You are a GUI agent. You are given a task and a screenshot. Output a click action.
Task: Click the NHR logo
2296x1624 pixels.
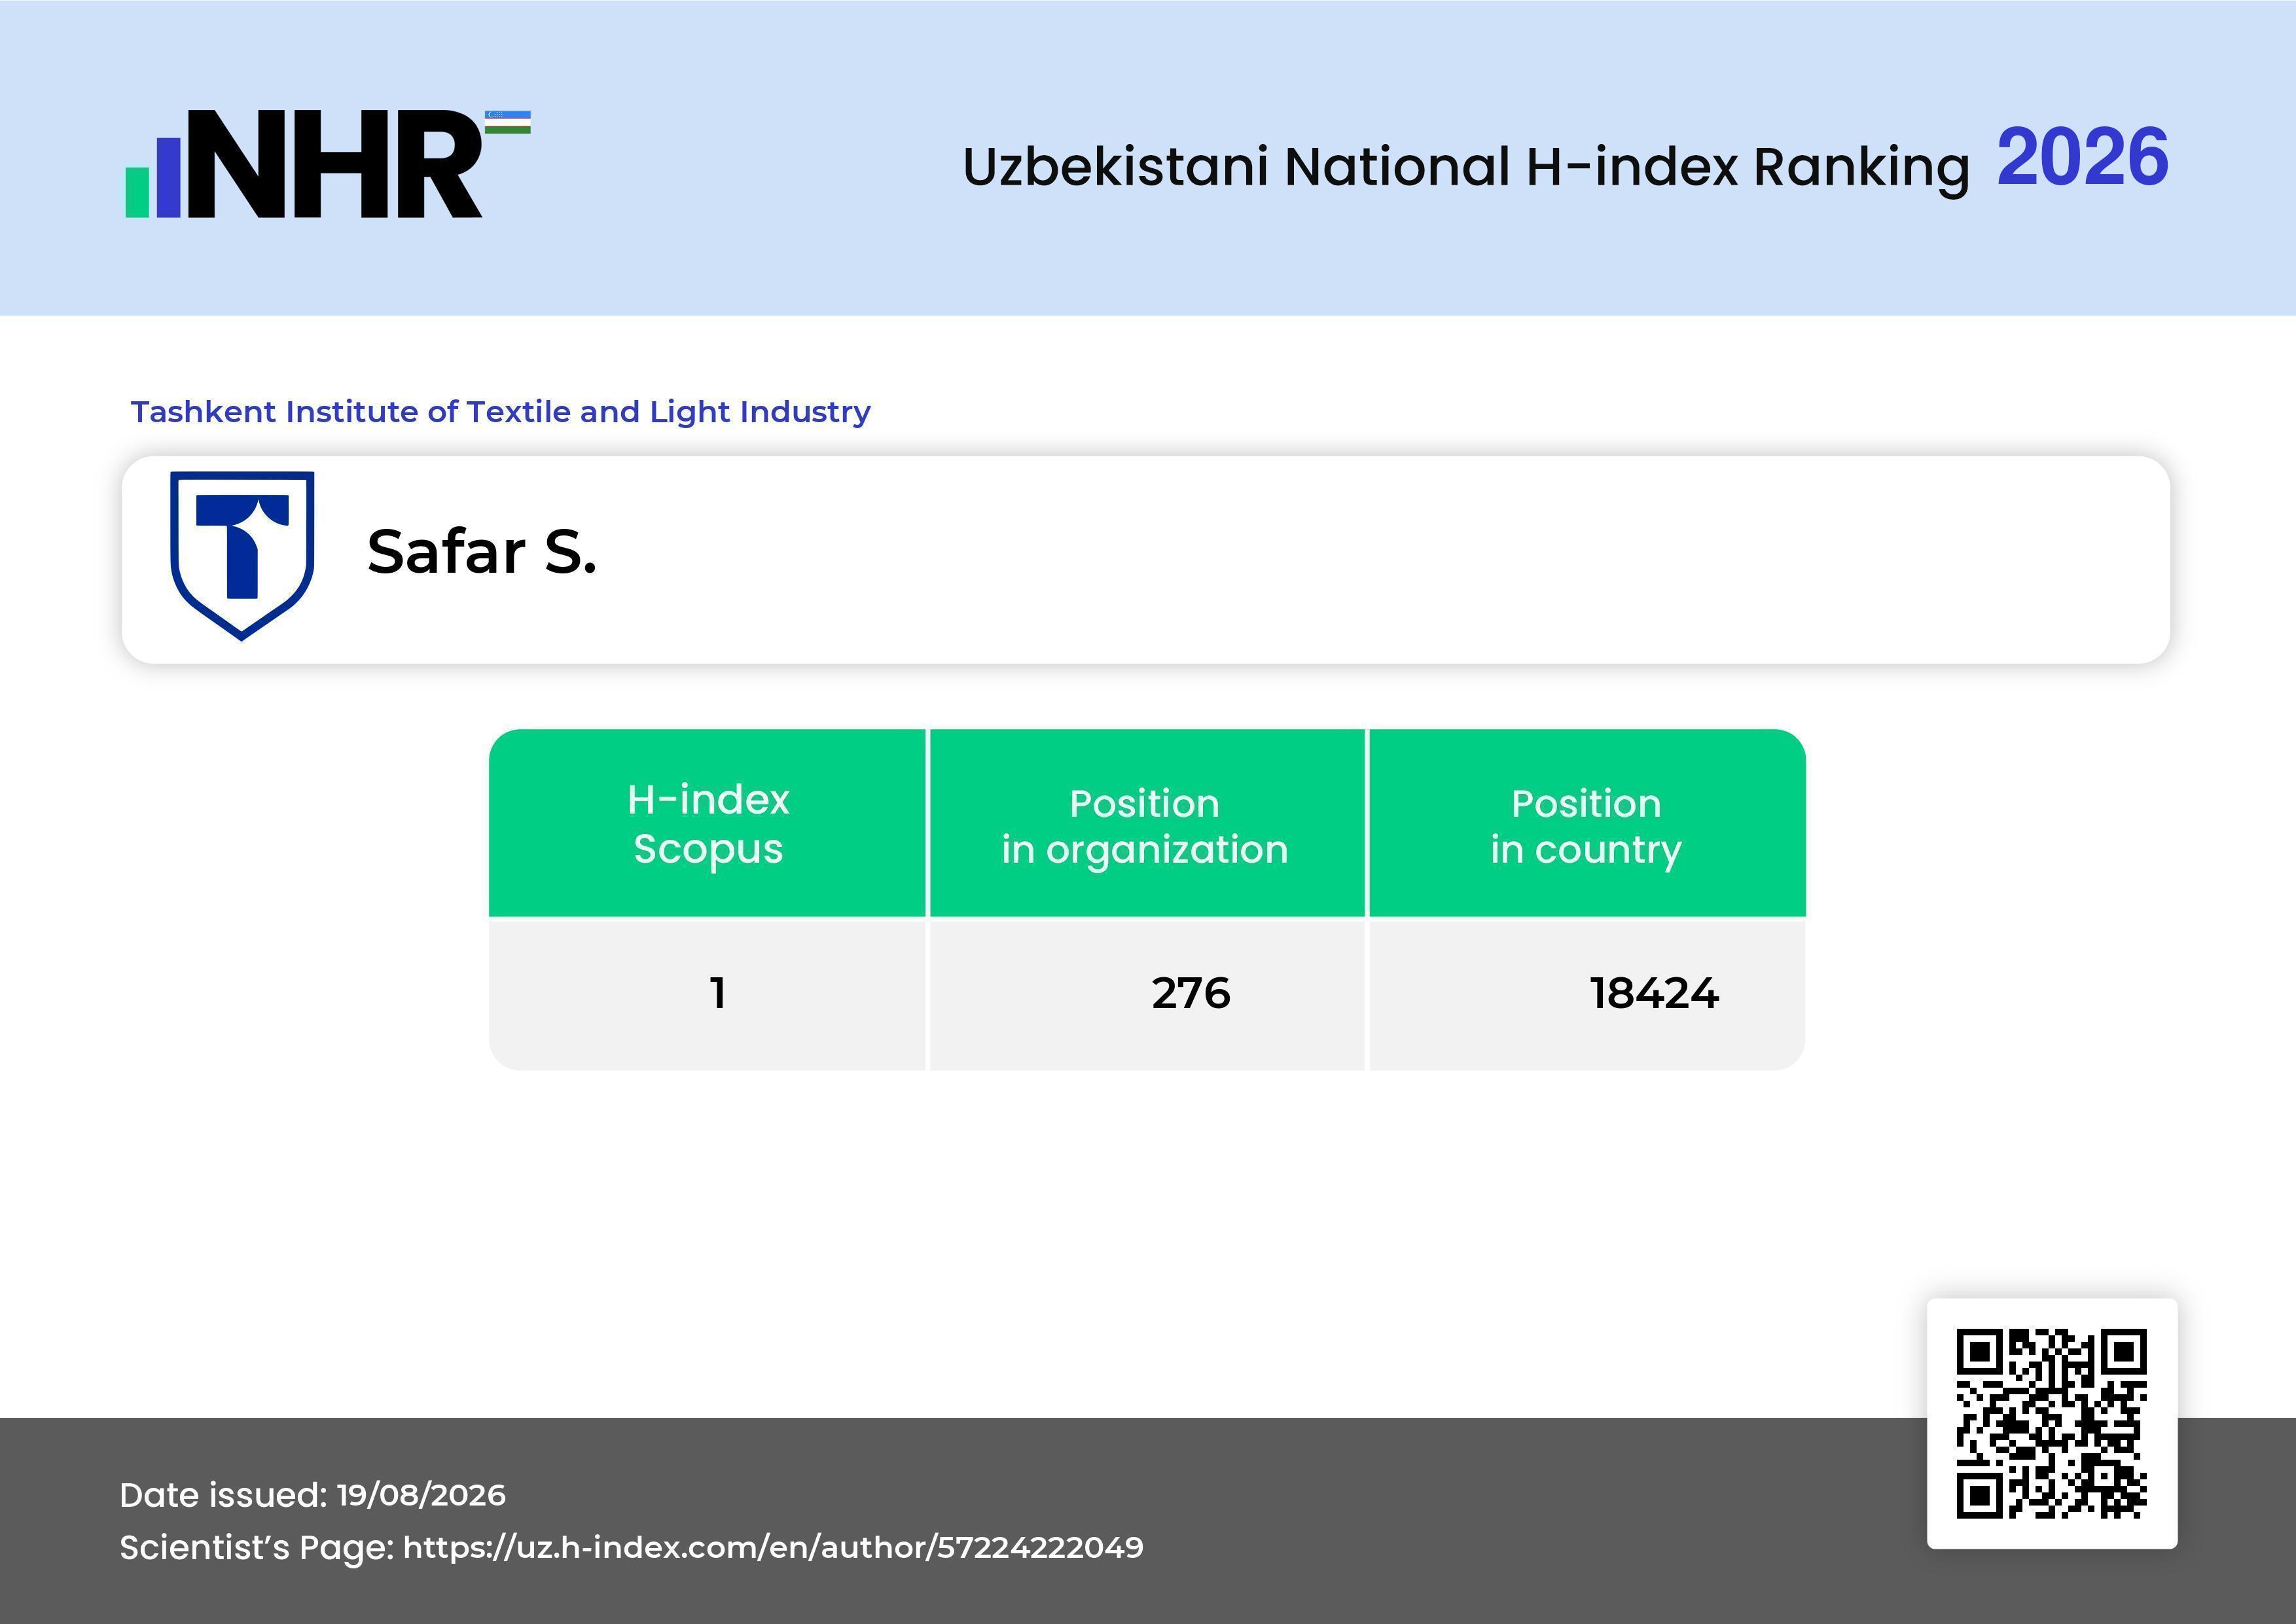coord(328,164)
